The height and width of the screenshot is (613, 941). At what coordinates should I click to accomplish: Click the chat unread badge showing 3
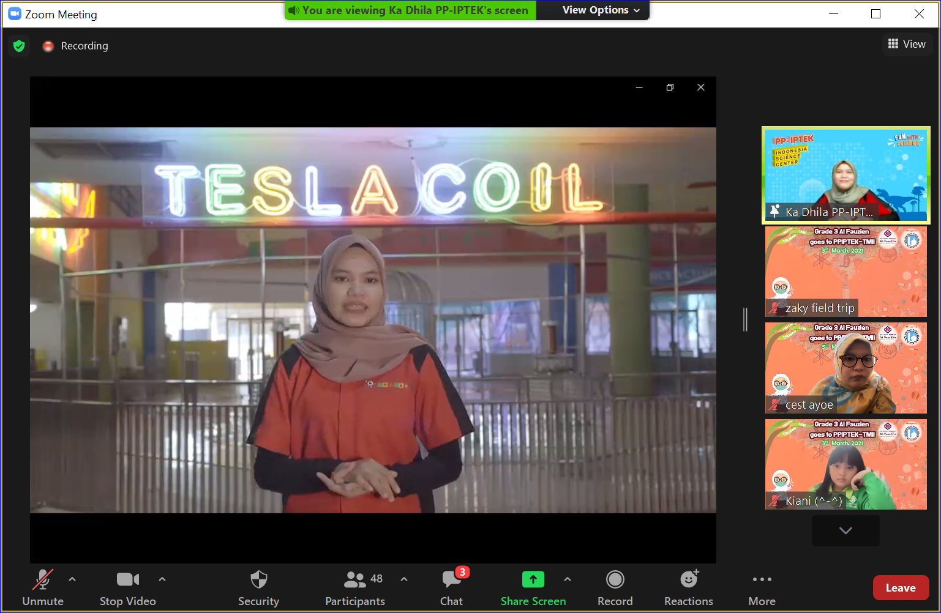462,572
